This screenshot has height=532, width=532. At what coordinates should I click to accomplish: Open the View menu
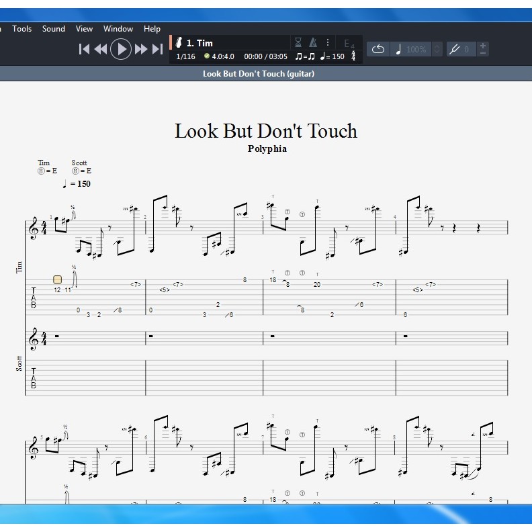[x=84, y=29]
